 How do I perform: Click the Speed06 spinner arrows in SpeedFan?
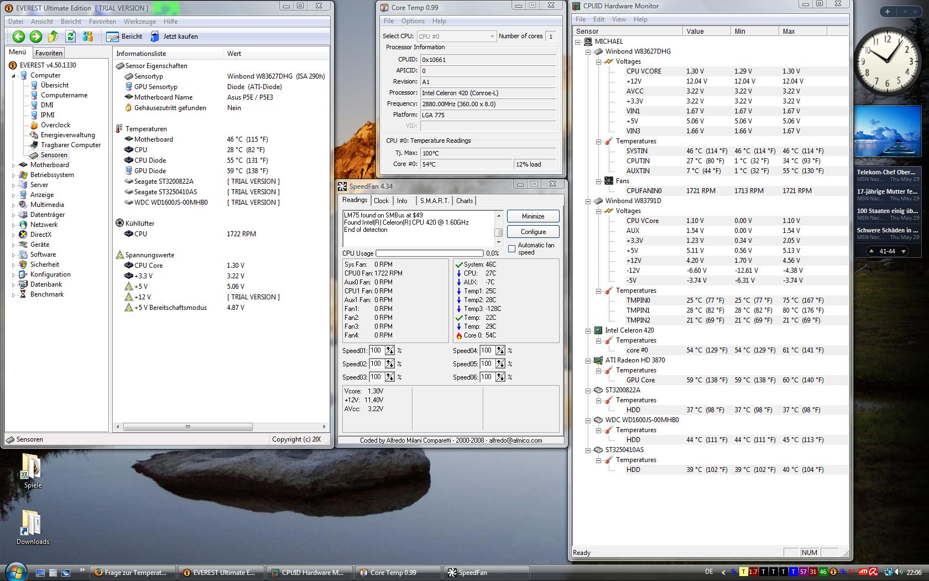500,377
